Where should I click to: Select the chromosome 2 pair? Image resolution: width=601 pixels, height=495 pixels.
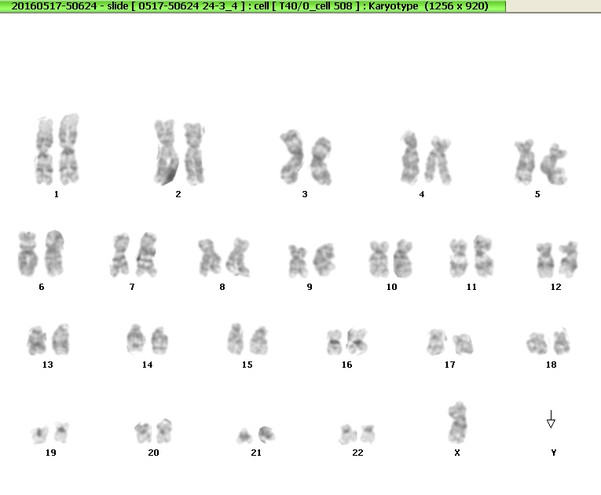(179, 152)
